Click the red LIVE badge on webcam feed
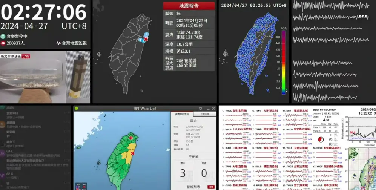This screenshot has height=190, width=376. pos(26,56)
